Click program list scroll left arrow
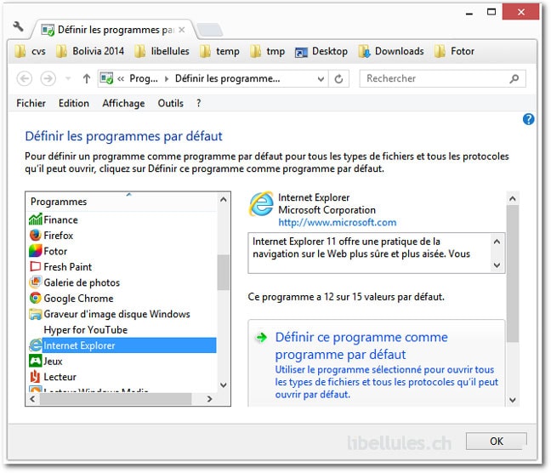551x473 pixels. pyautogui.click(x=32, y=399)
